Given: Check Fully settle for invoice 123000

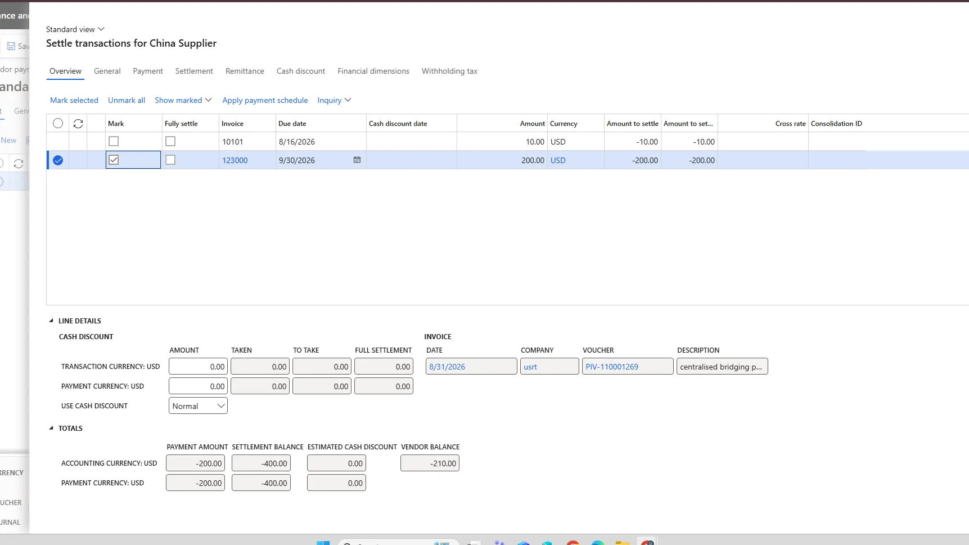Looking at the screenshot, I should [170, 160].
